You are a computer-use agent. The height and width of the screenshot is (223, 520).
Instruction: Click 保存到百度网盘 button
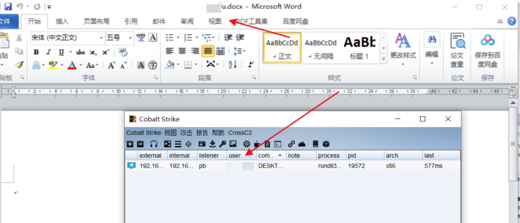click(487, 50)
